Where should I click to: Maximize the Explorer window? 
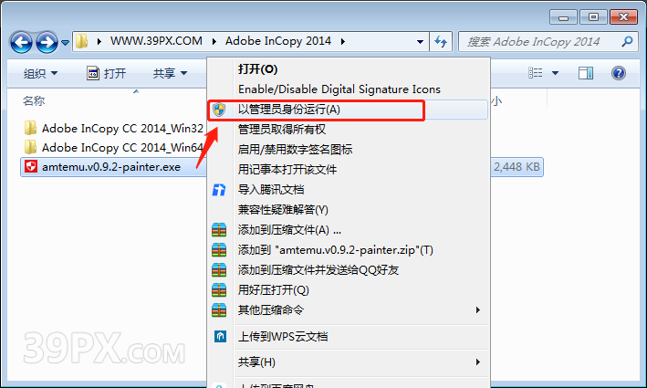tap(593, 17)
